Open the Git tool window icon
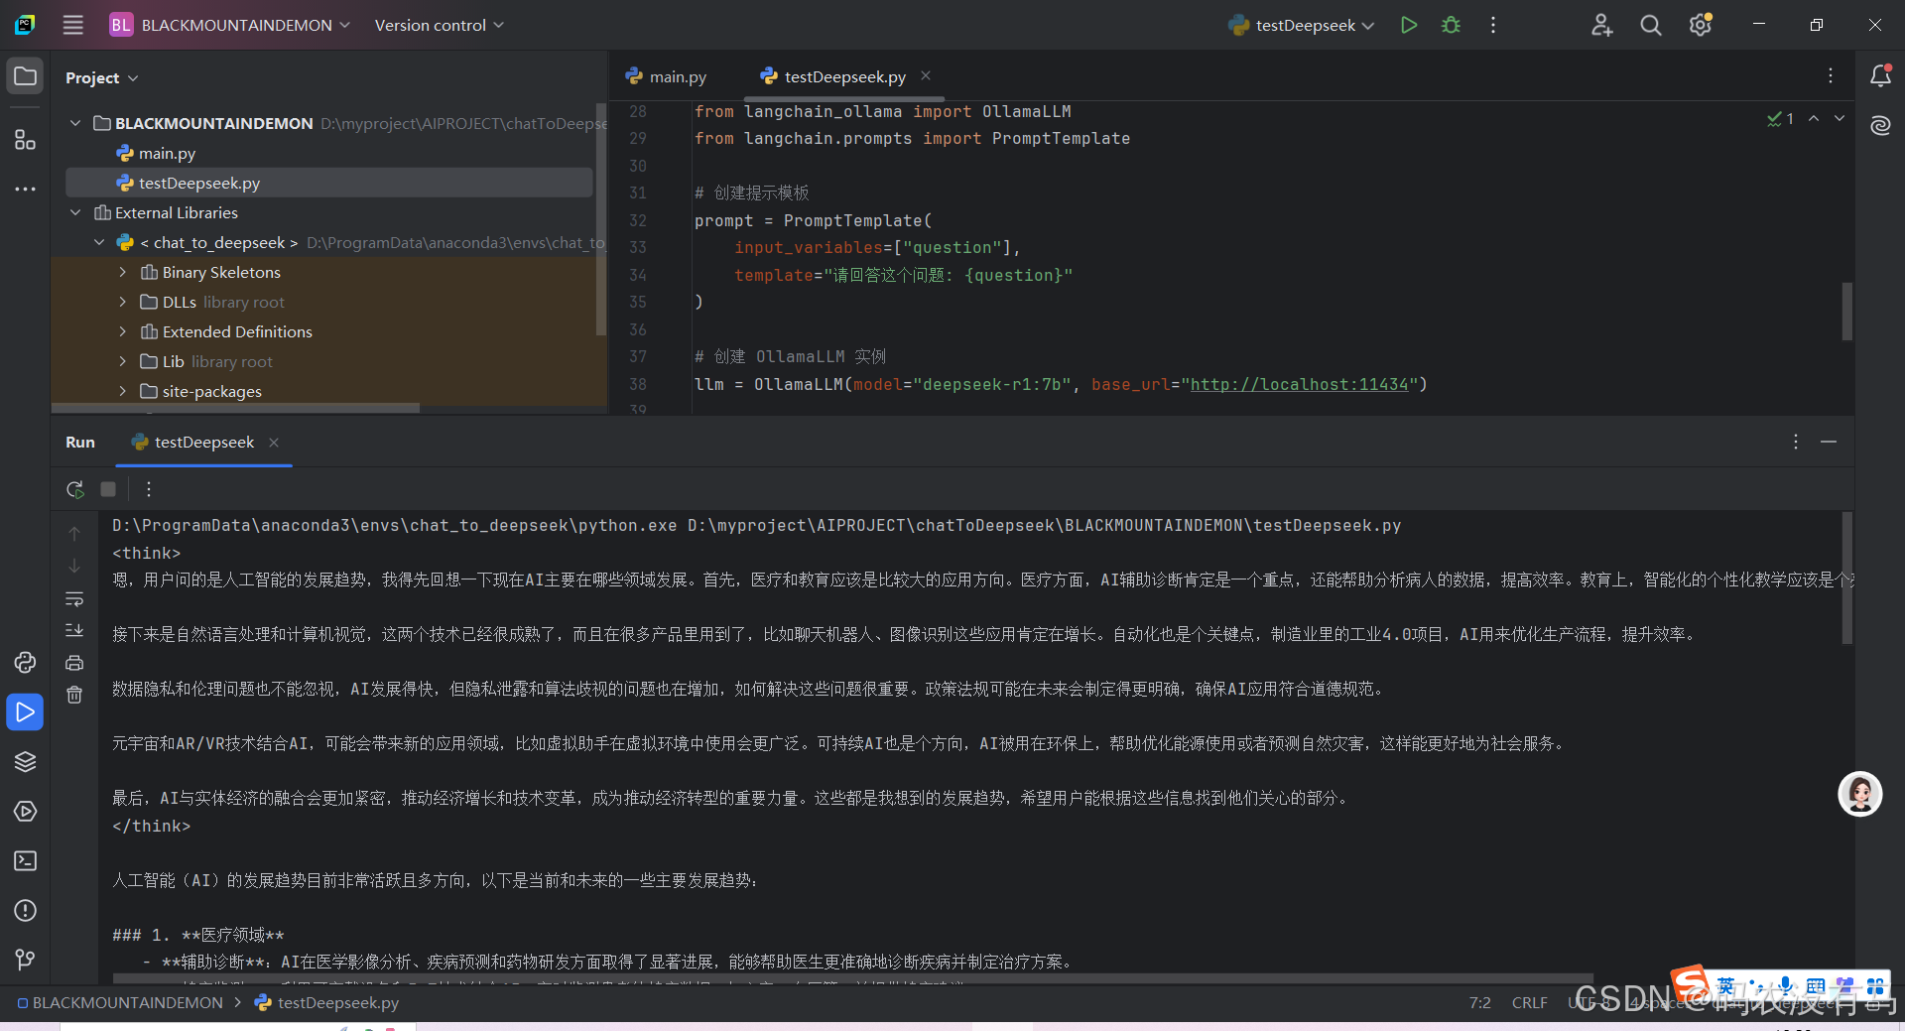 (25, 959)
